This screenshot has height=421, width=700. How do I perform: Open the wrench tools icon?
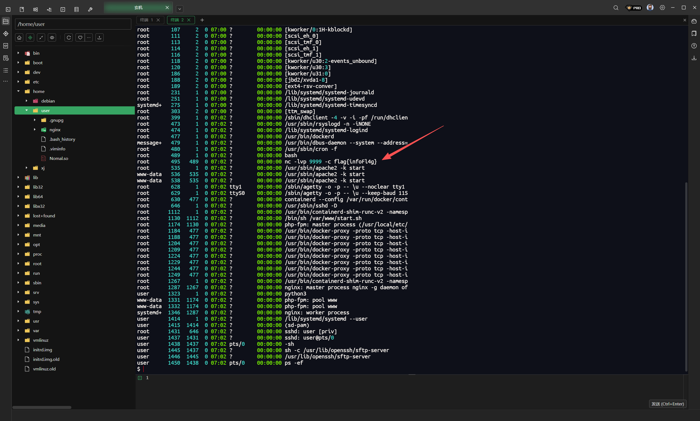click(x=90, y=9)
